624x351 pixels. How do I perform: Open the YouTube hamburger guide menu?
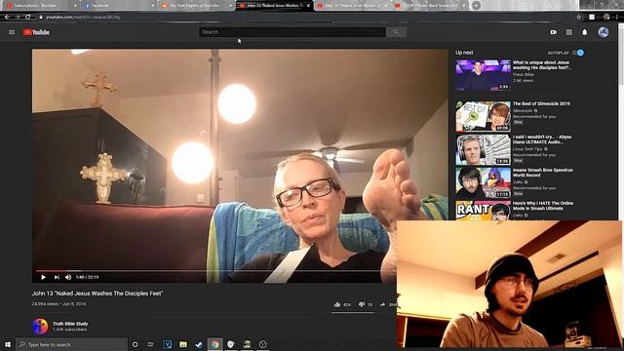click(12, 32)
